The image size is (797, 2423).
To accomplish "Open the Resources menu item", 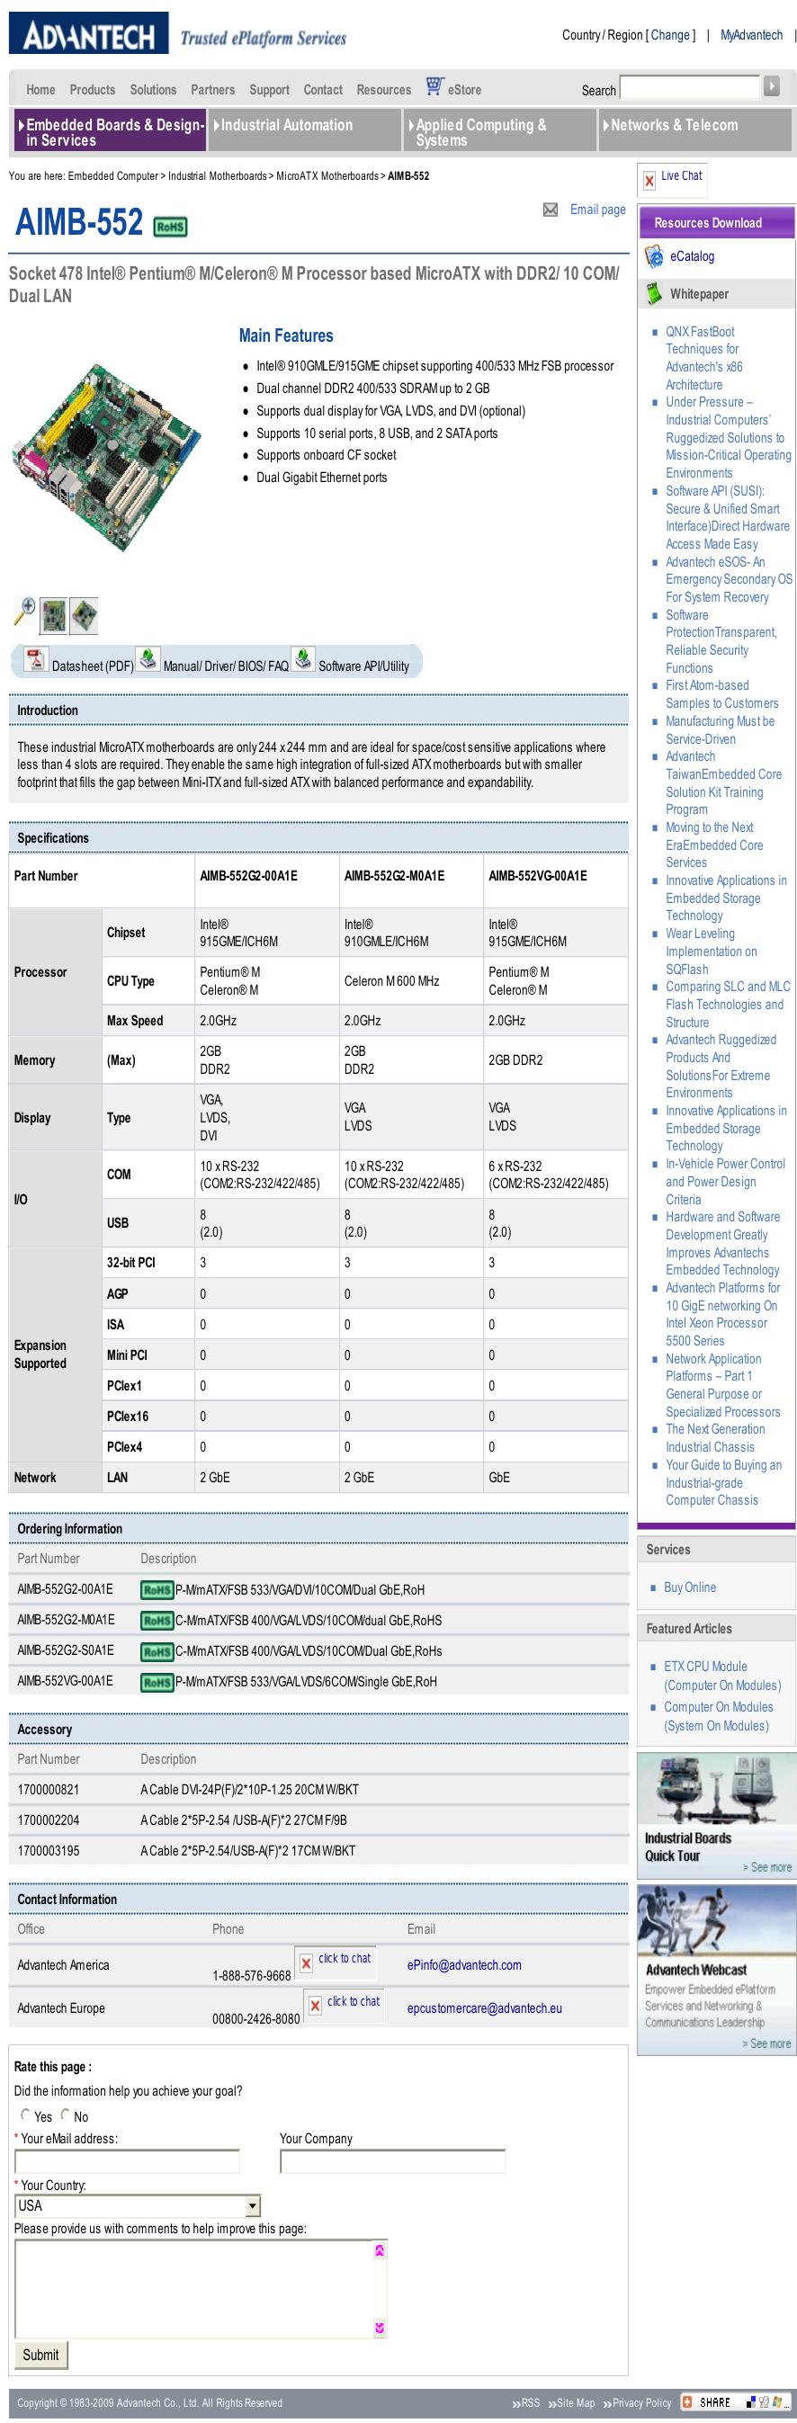I will [384, 89].
